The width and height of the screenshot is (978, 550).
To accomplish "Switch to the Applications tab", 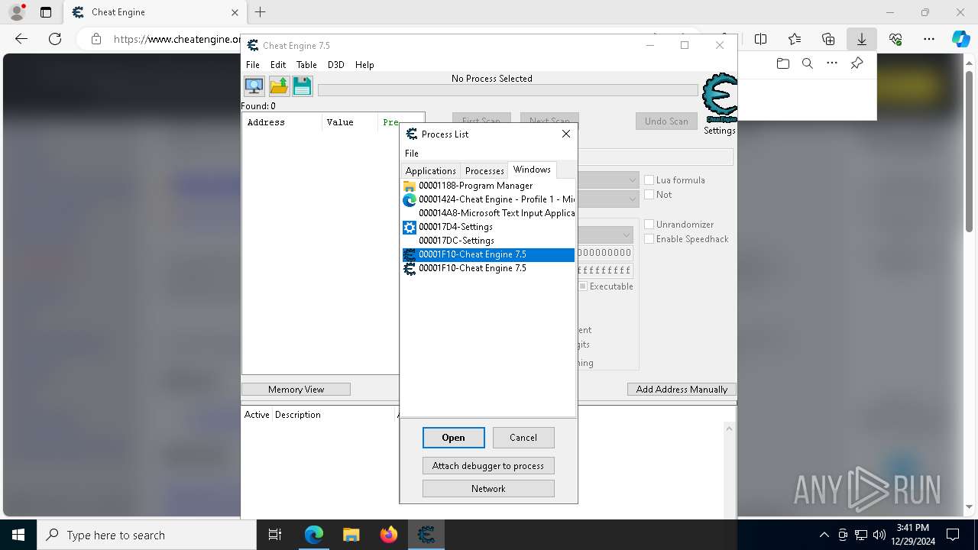I will click(x=431, y=170).
